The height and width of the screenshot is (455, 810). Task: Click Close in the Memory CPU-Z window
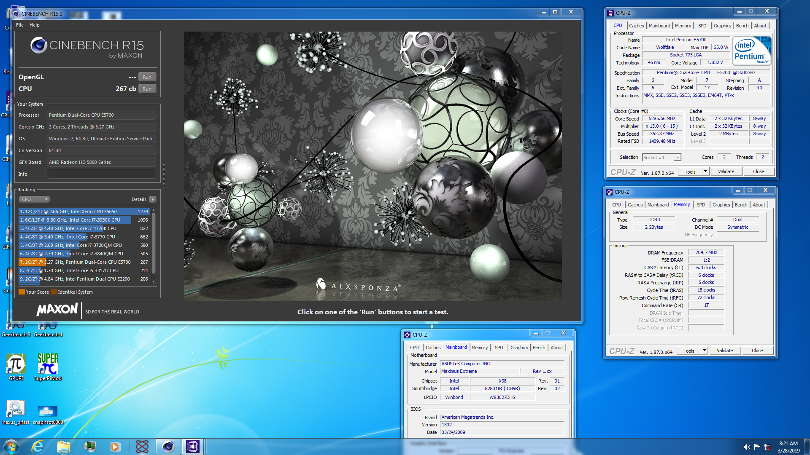pyautogui.click(x=757, y=351)
